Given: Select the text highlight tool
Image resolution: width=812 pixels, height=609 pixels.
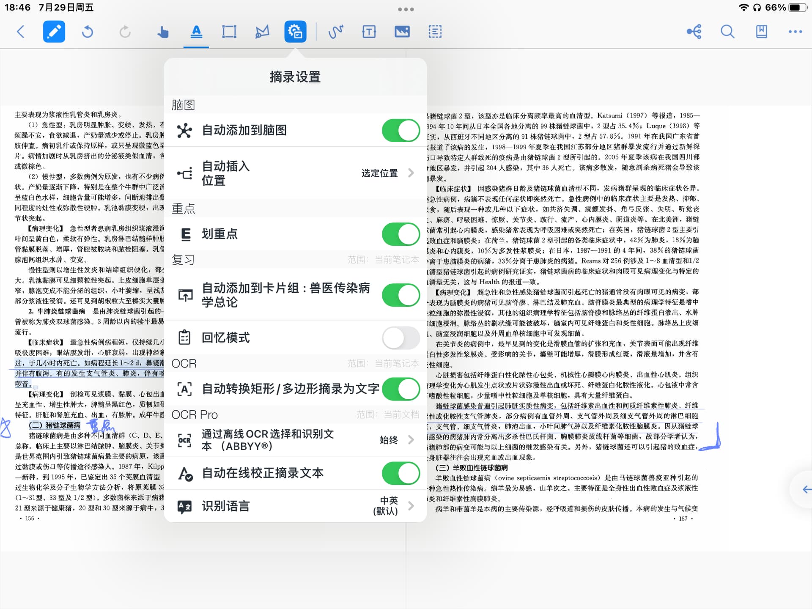Looking at the screenshot, I should (196, 32).
